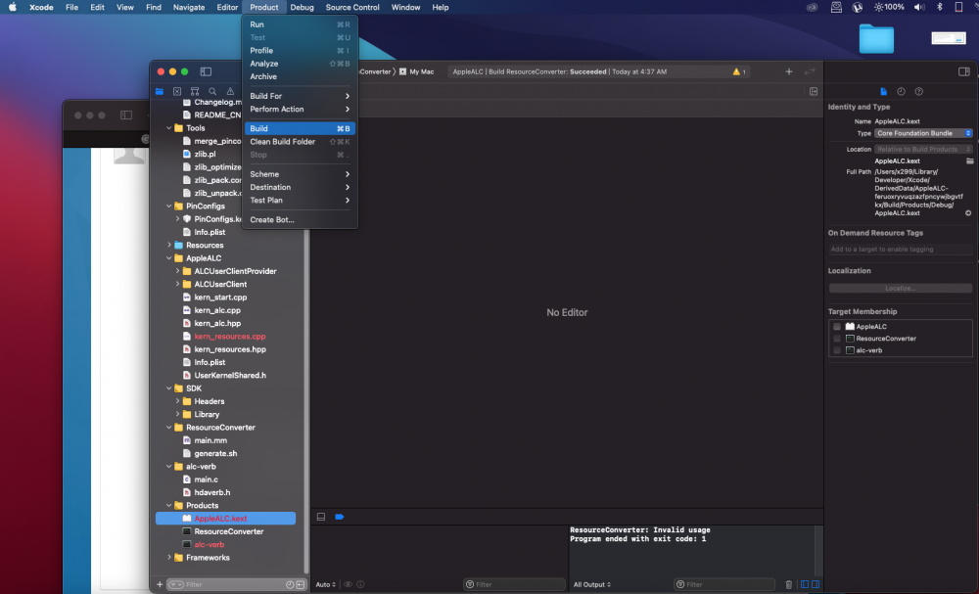
Task: Click the console Filter field
Action: 724,584
